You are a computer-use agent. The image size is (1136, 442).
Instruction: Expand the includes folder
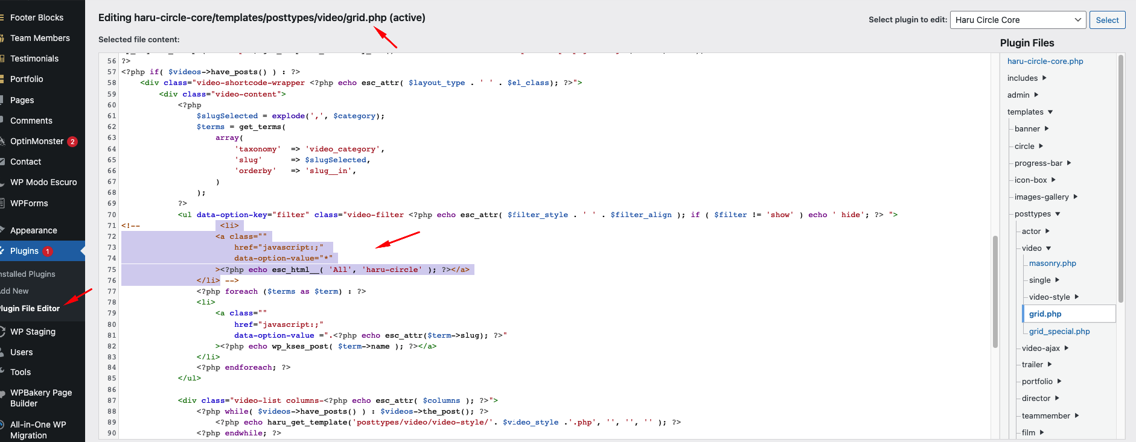(1027, 78)
